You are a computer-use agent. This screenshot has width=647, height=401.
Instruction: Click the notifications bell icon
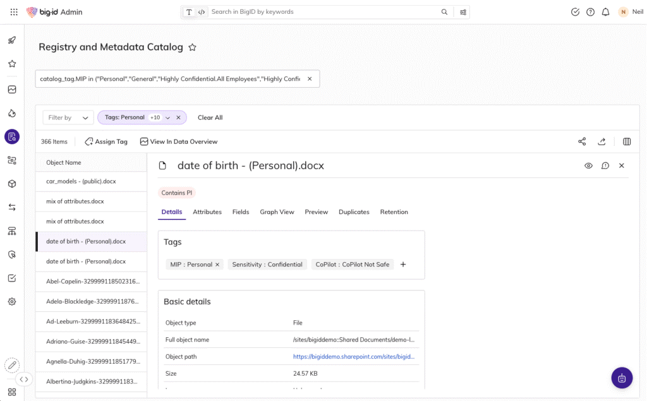coord(605,12)
